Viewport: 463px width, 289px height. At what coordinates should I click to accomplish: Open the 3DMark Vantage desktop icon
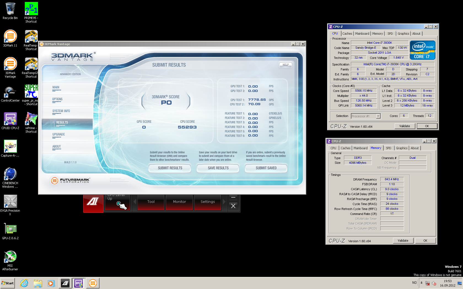pyautogui.click(x=10, y=67)
